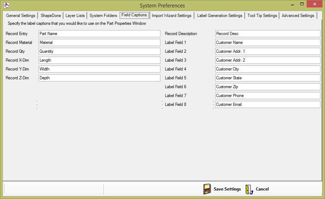This screenshot has width=325, height=199.
Task: Click the Cancel button label
Action: (x=262, y=189)
